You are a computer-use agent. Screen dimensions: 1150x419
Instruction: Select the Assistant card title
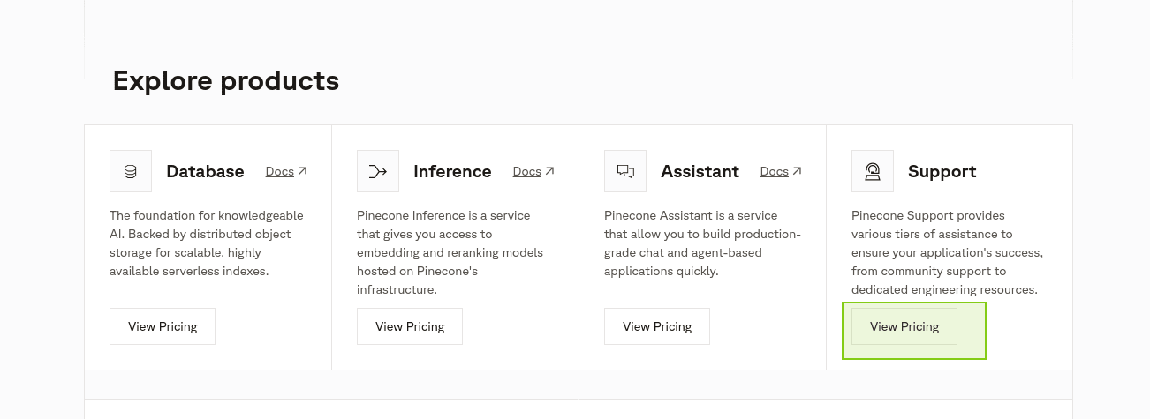pos(700,171)
